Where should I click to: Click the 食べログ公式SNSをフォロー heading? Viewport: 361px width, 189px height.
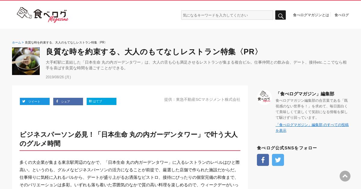tap(287, 148)
